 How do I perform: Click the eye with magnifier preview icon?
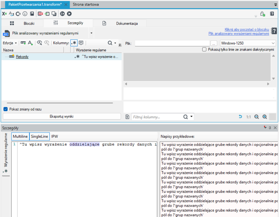point(39,43)
